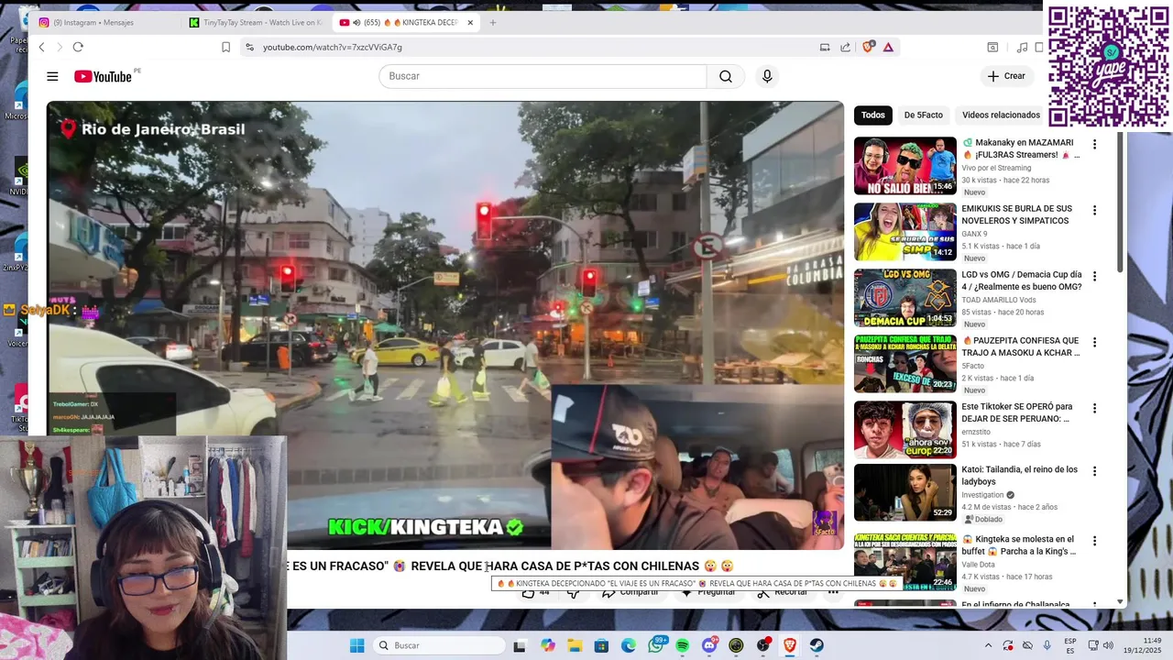Click the screen cast icon in address bar
Screen dimensions: 1173x660
pyautogui.click(x=825, y=47)
